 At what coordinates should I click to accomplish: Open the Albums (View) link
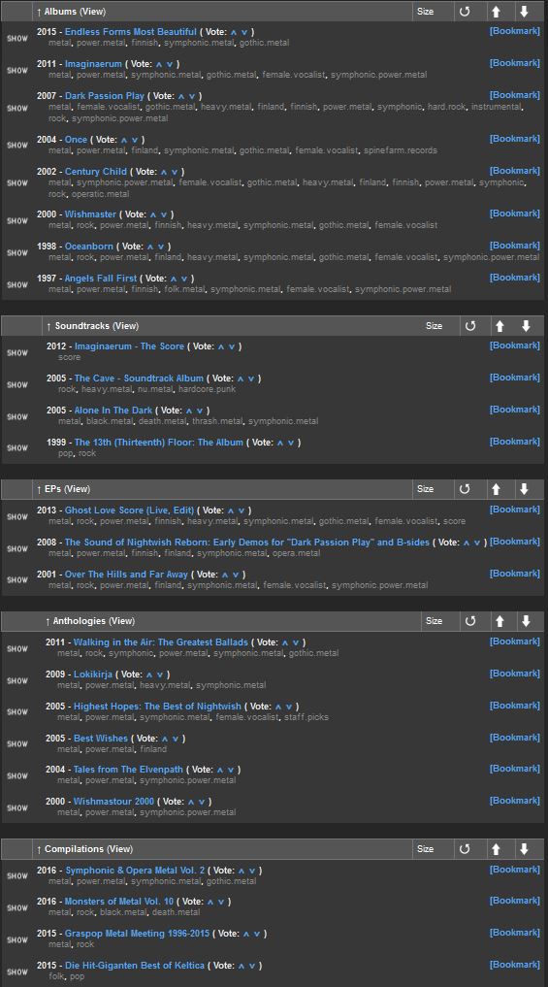point(93,12)
